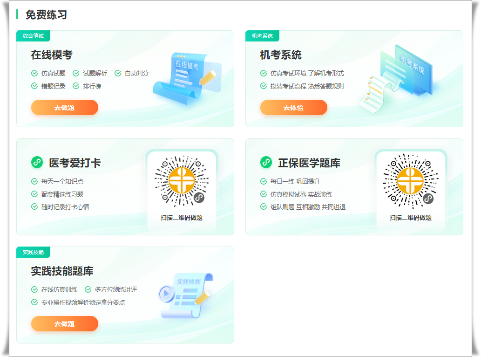Click the check icon next to 排行榜
Image resolution: width=481 pixels, height=357 pixels.
(x=76, y=86)
